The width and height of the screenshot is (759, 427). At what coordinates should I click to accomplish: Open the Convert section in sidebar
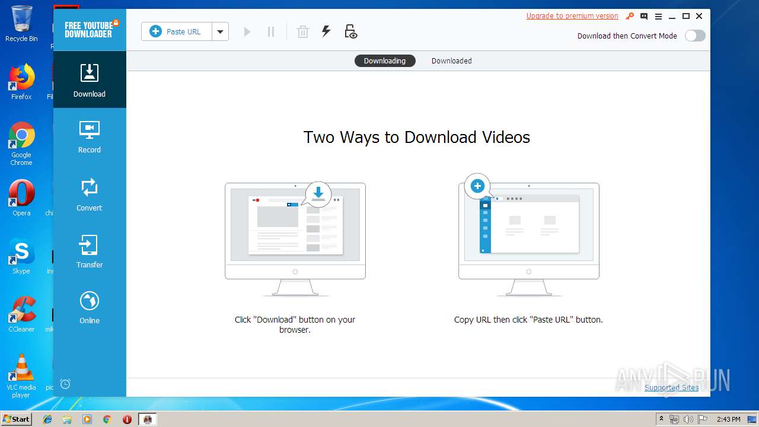click(90, 195)
